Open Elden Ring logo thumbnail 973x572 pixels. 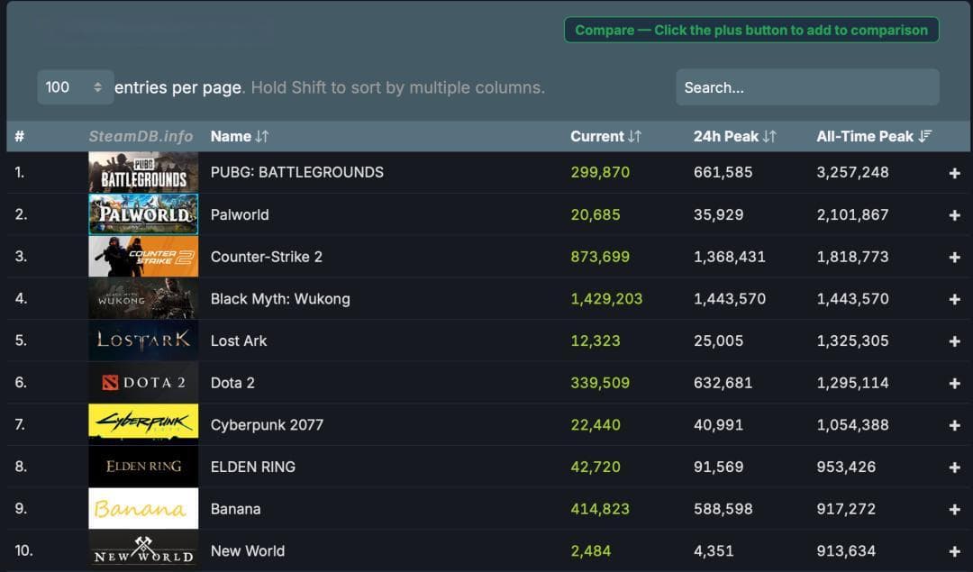pyautogui.click(x=143, y=467)
